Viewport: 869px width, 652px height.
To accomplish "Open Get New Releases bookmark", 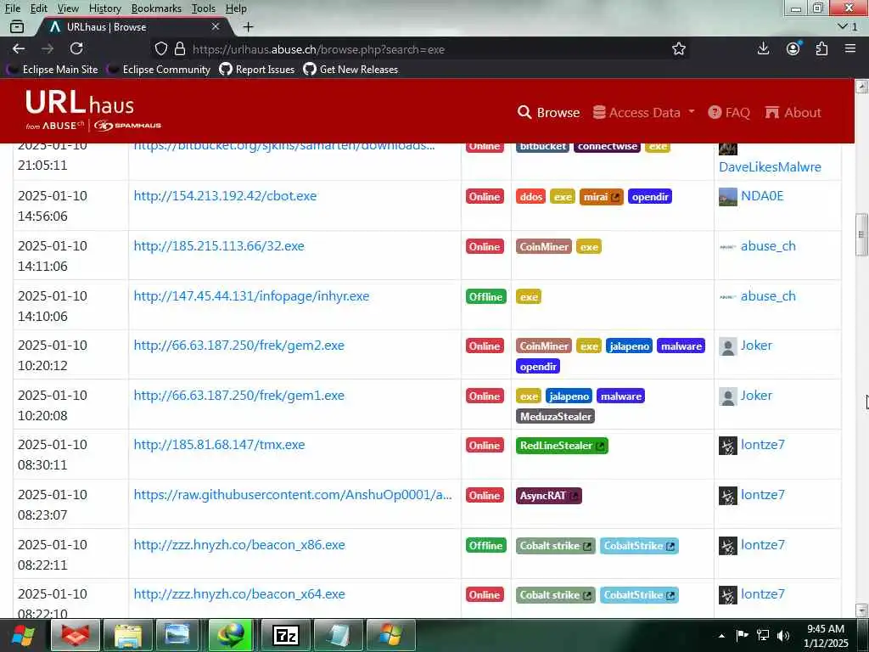I will tap(350, 70).
